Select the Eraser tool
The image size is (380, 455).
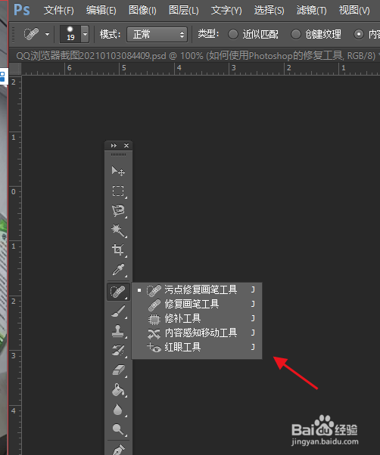tap(118, 370)
